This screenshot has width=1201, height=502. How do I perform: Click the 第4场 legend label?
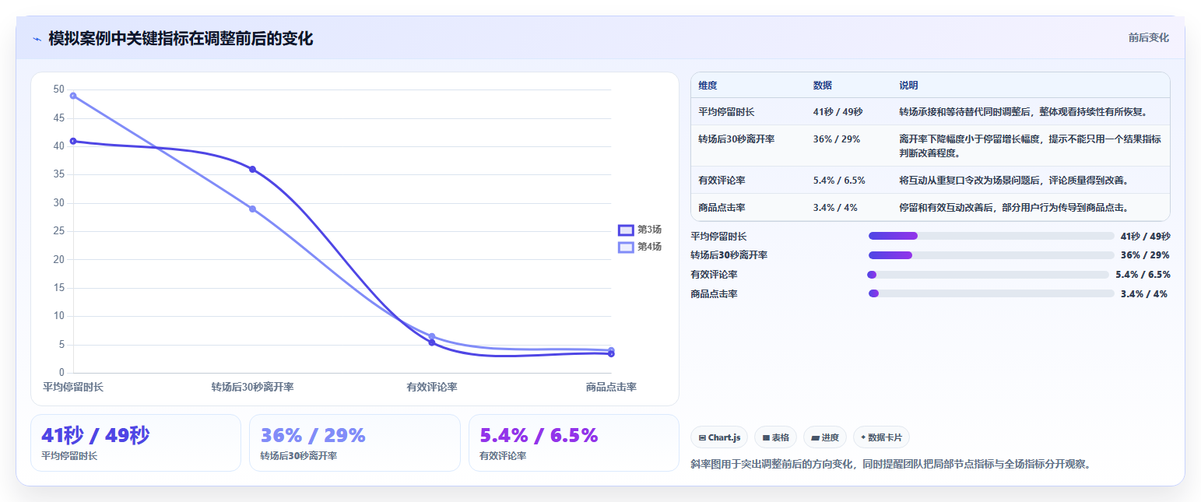(649, 247)
